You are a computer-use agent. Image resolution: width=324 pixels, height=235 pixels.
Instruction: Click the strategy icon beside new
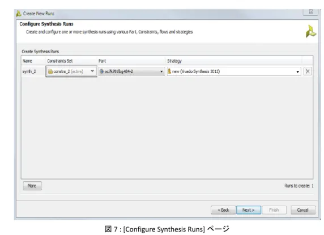point(169,71)
